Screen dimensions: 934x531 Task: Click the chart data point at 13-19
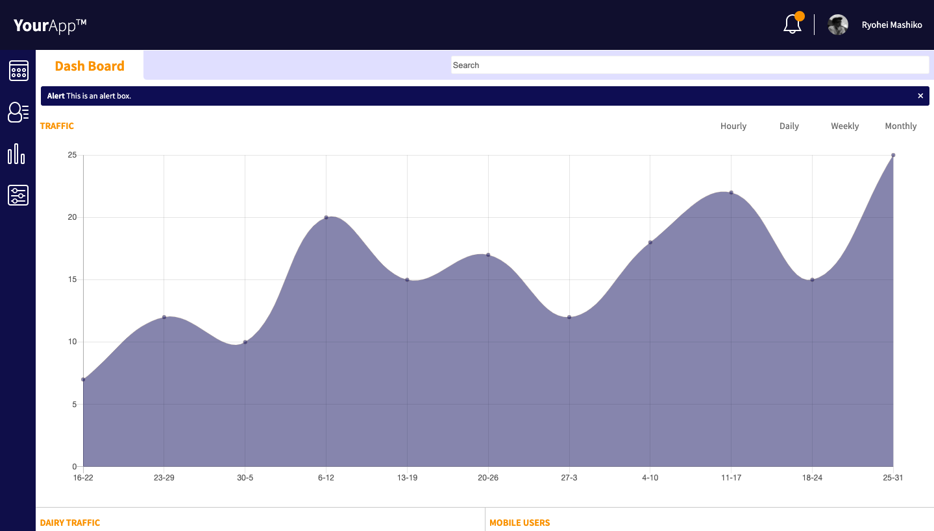pos(407,279)
